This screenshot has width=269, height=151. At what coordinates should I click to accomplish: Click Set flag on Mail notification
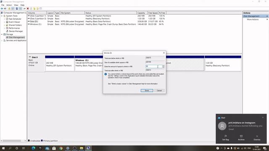point(225,138)
